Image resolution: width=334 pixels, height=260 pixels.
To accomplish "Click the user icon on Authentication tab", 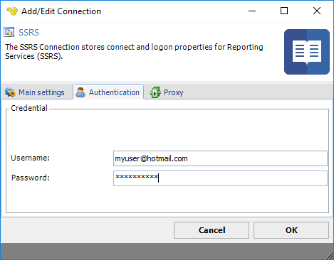I will pos(80,92).
